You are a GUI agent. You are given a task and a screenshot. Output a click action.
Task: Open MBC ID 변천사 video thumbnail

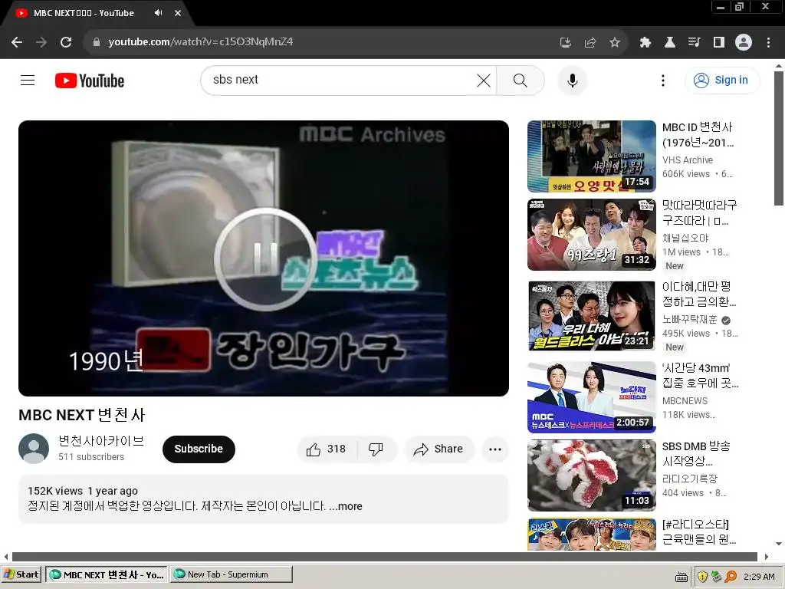point(591,156)
